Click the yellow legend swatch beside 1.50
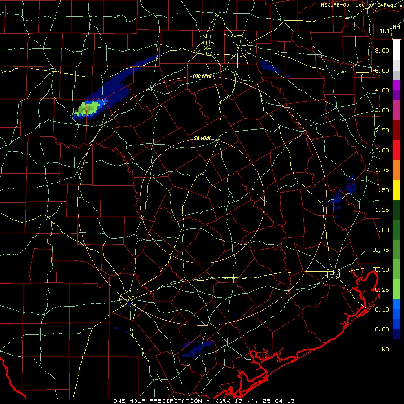404x404 pixels. (x=396, y=190)
